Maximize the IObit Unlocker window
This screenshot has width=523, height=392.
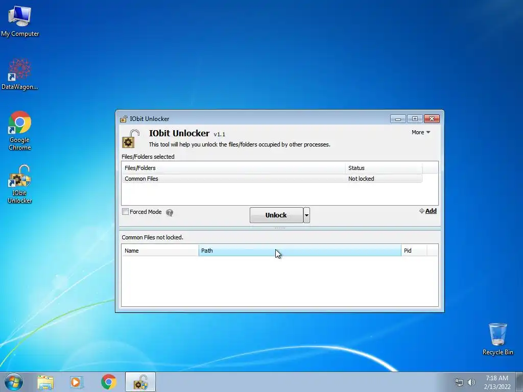[x=415, y=118]
